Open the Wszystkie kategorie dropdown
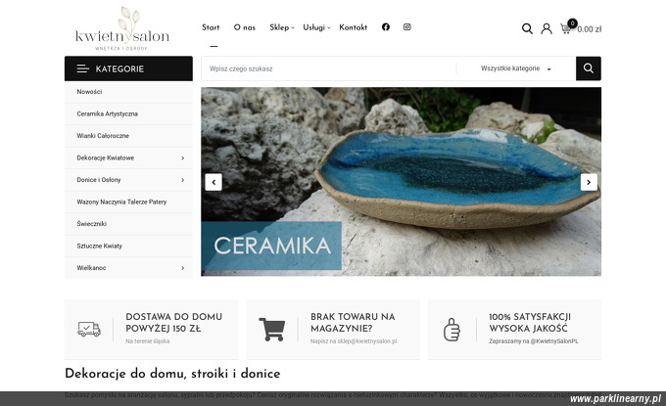 515,68
